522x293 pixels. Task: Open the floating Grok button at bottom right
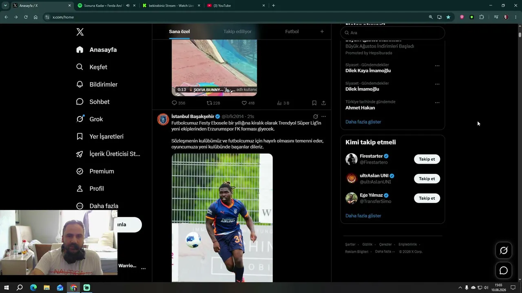(x=504, y=251)
